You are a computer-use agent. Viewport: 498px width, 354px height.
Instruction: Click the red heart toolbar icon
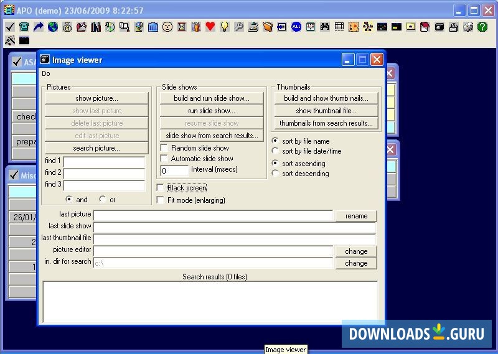(x=210, y=27)
